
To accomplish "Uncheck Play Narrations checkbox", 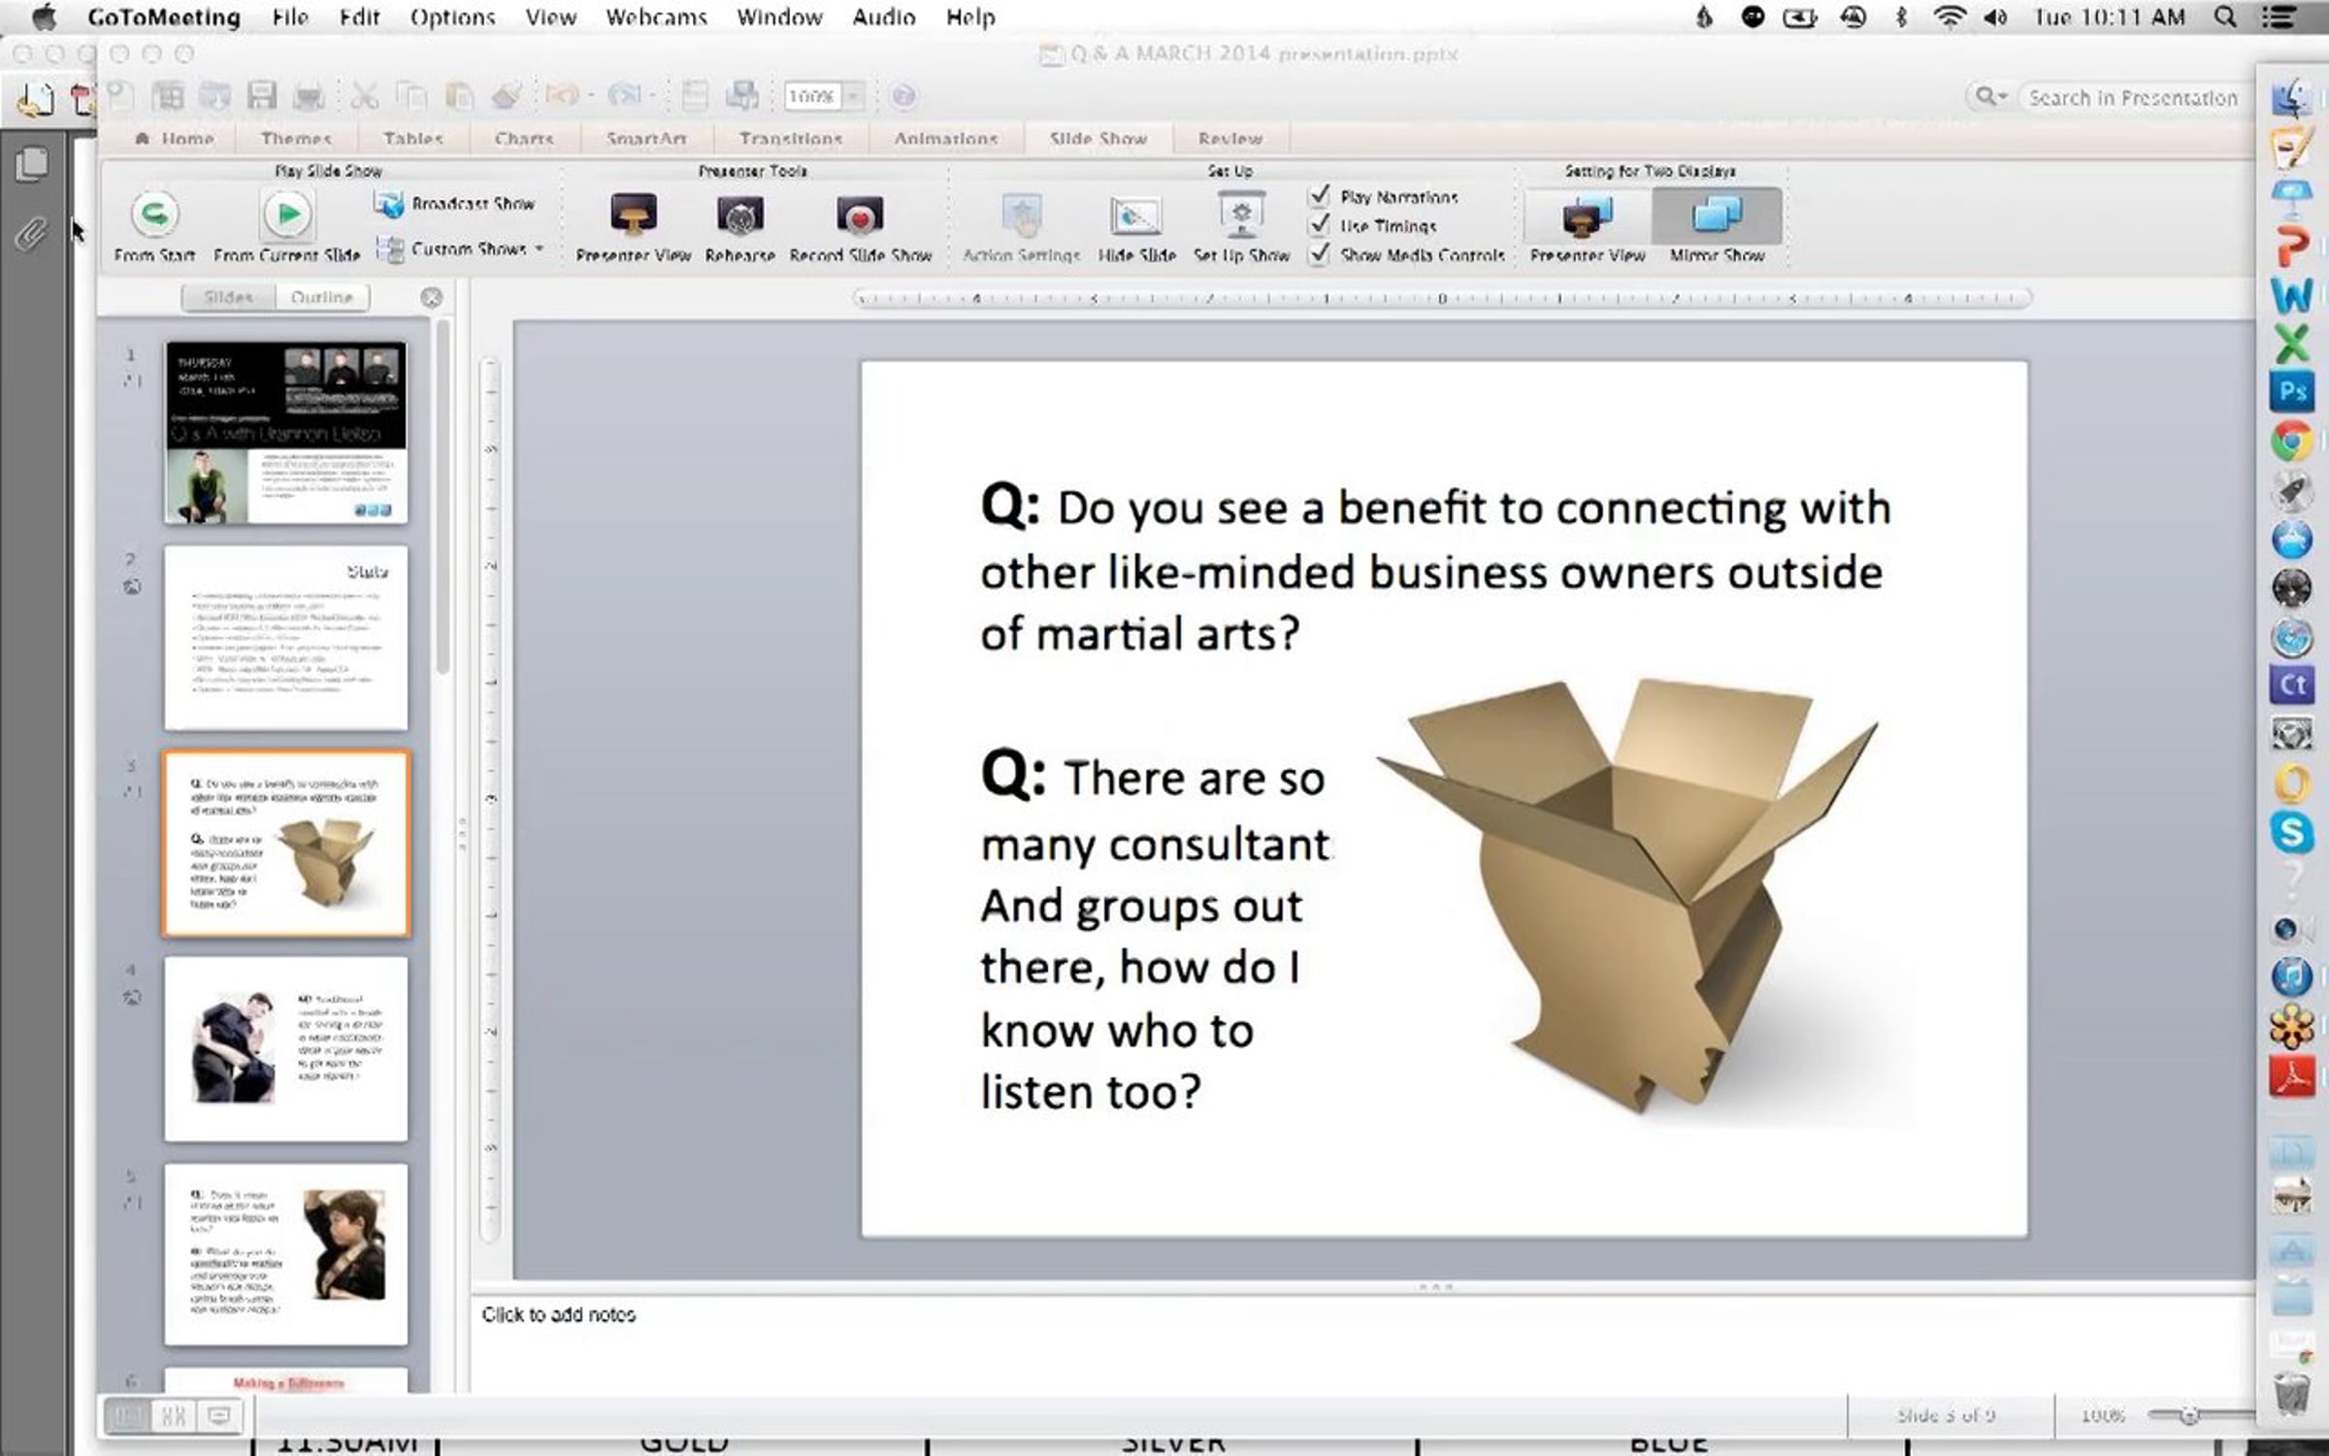I will pos(1319,196).
